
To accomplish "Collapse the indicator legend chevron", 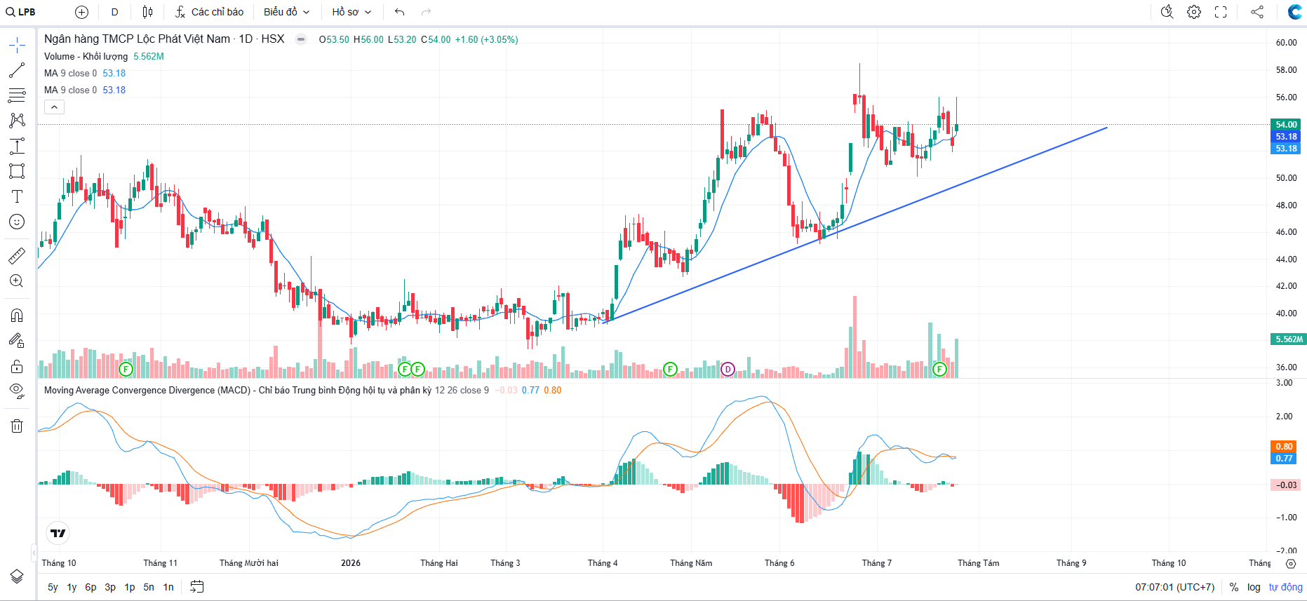I will (54, 107).
